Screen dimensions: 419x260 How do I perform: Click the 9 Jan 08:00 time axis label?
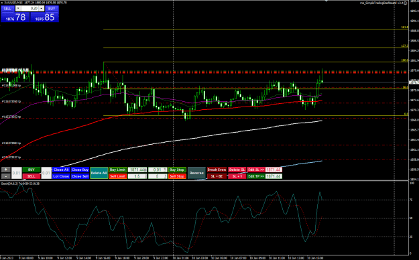coord(26,258)
